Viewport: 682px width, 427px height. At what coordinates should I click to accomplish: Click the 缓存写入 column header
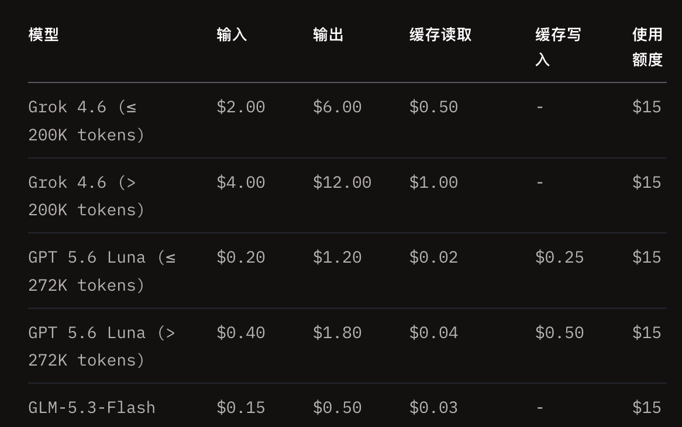tap(558, 47)
